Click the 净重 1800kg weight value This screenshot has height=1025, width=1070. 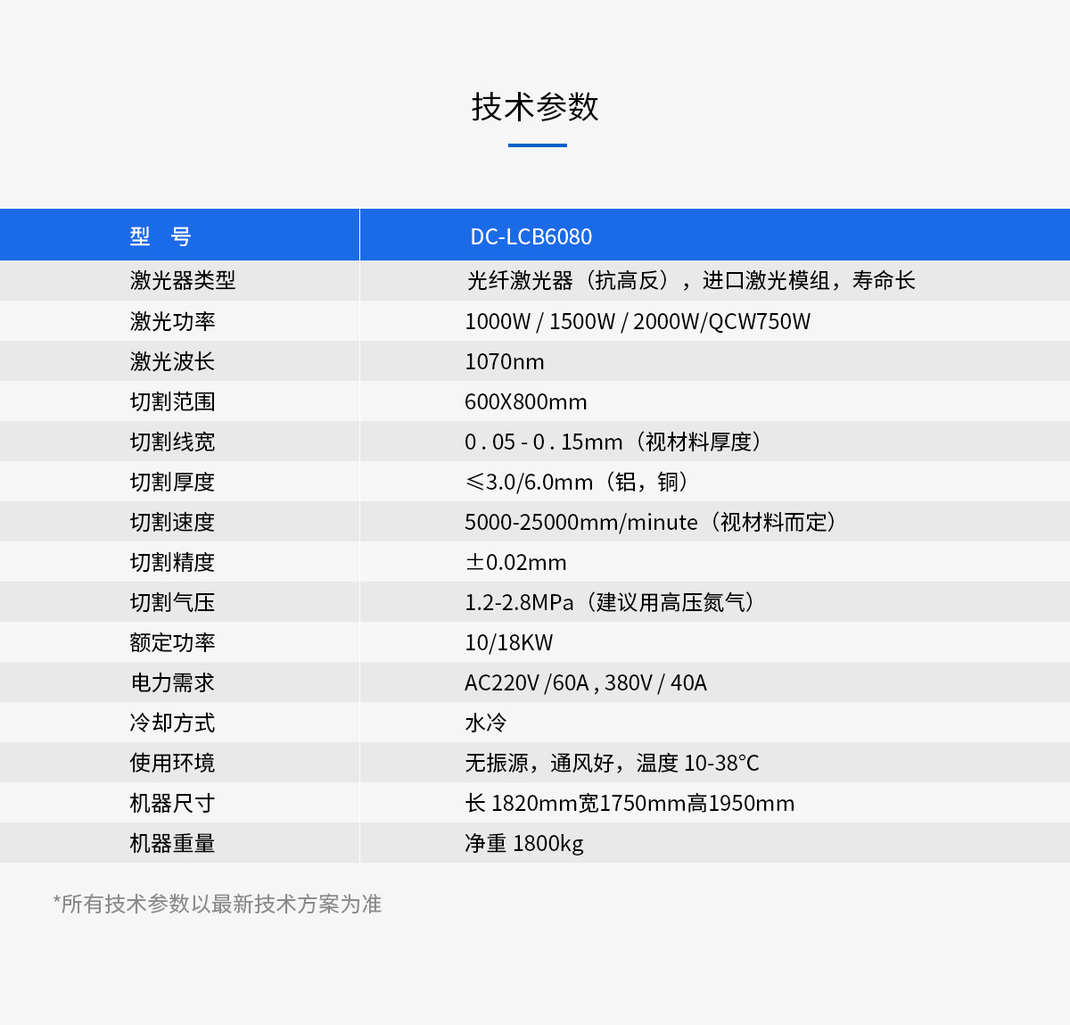(x=523, y=843)
